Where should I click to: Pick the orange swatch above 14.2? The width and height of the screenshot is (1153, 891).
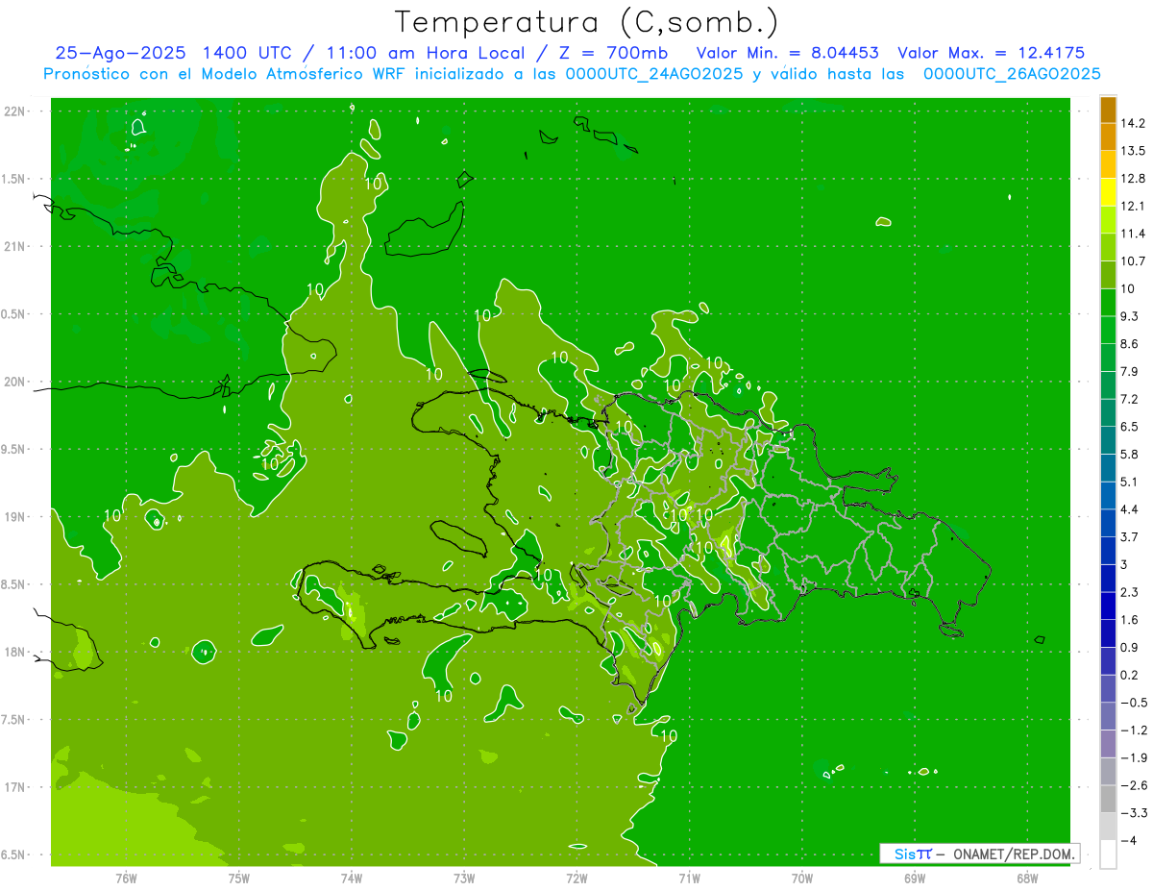tap(1108, 110)
